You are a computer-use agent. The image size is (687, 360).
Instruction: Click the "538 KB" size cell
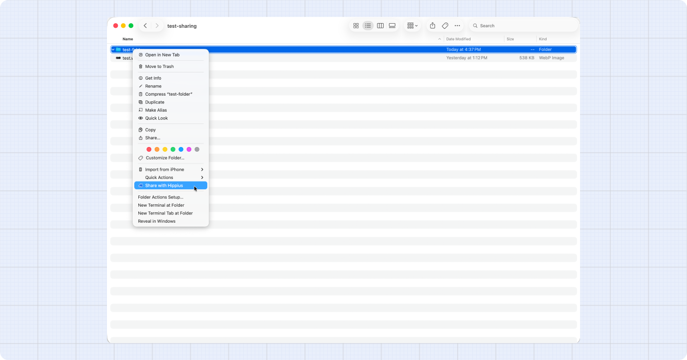[527, 58]
